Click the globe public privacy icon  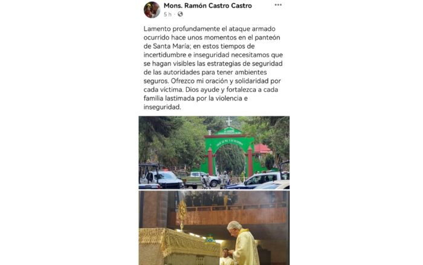[180, 14]
